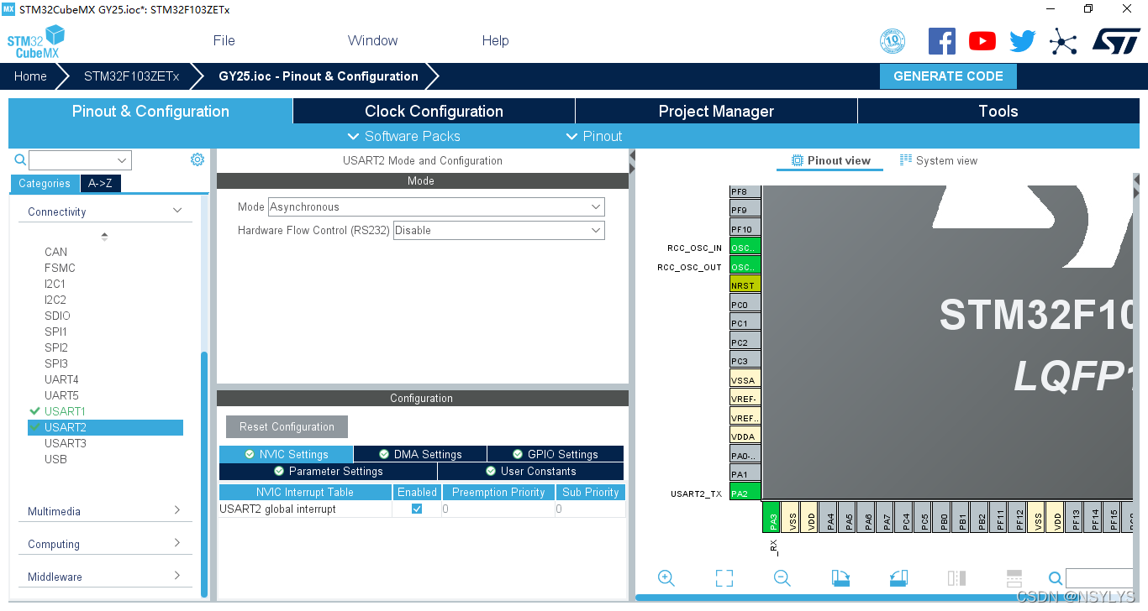Click the PA2 USART2_TX pin
The width and height of the screenshot is (1148, 611).
tap(745, 493)
